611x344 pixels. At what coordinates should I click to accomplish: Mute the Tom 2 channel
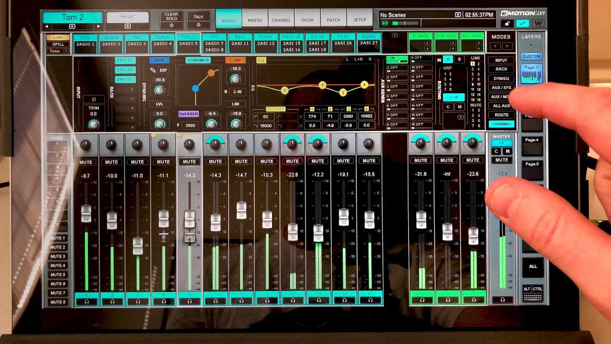click(x=190, y=161)
